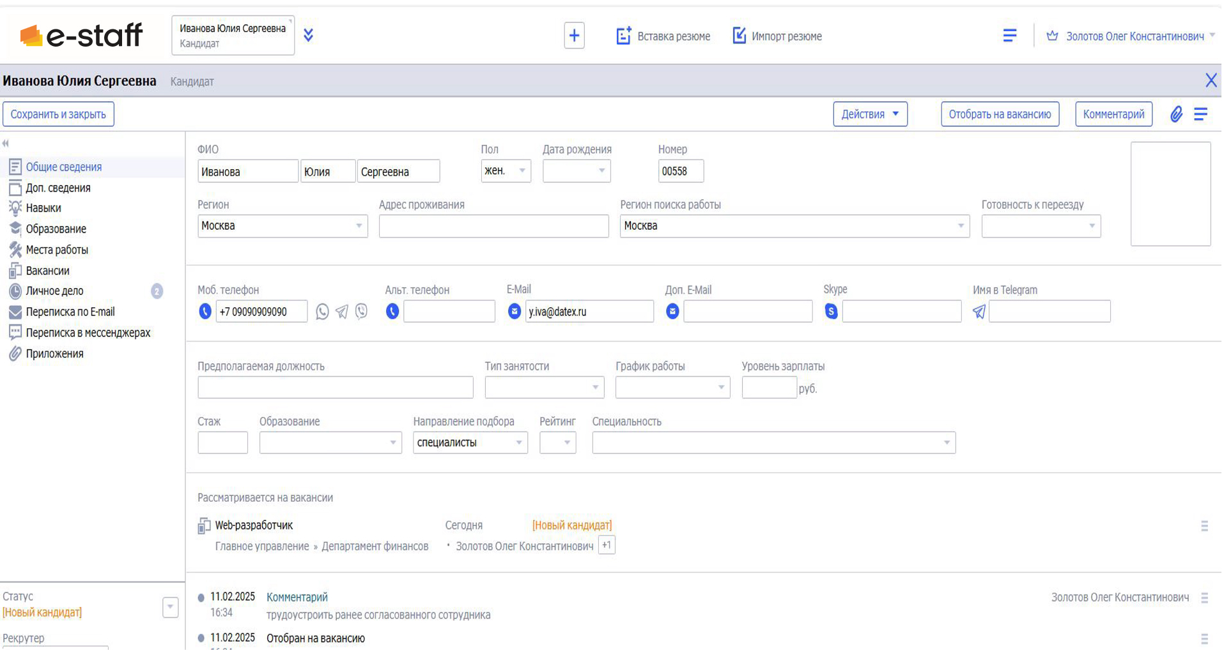The image size is (1224, 650).
Task: Open the Действия menu
Action: point(870,114)
